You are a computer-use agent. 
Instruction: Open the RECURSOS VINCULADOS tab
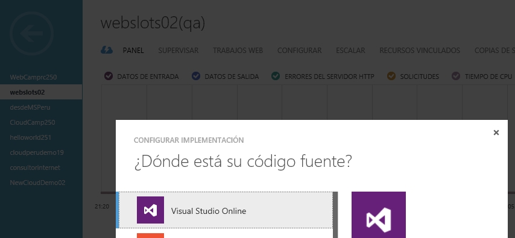point(420,51)
